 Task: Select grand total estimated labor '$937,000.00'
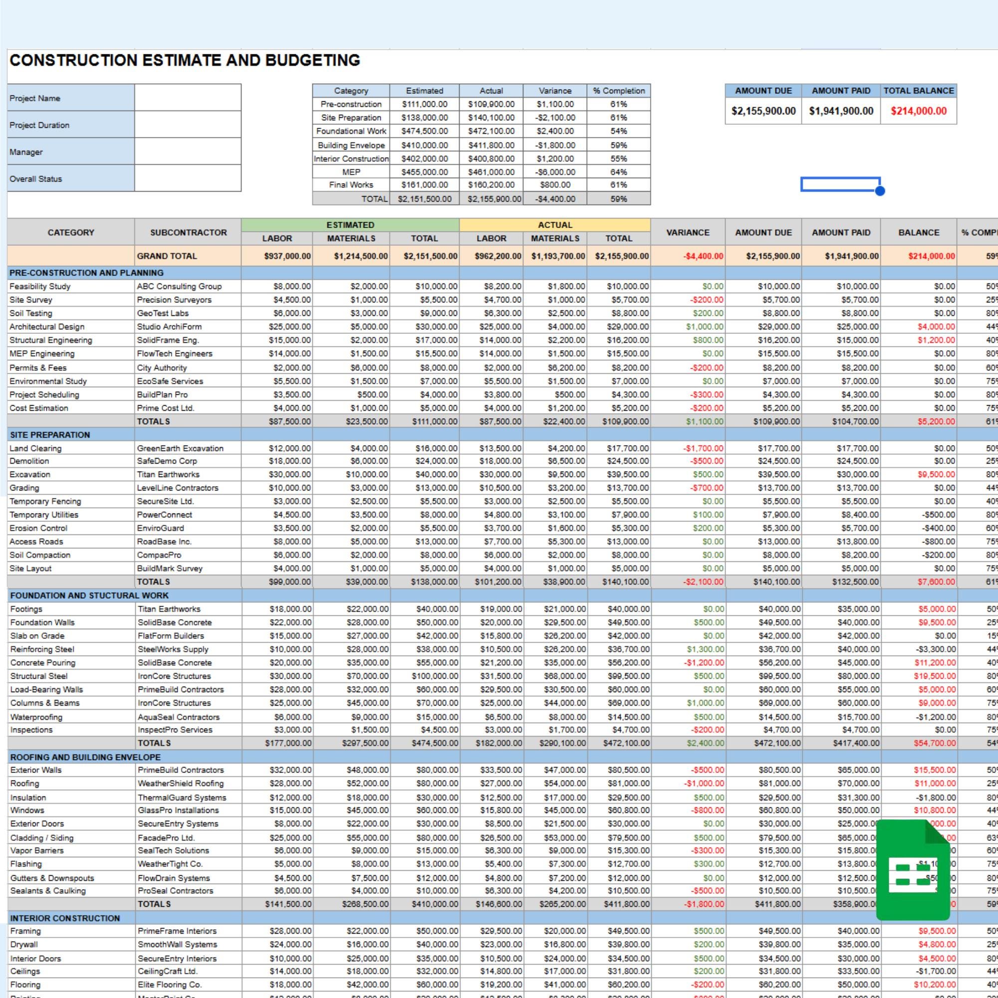(x=277, y=256)
